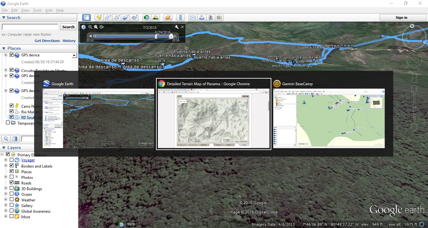Screen dimensions: 428x228
Task: Add a placemark with the pushpin icon
Action: [x=99, y=18]
